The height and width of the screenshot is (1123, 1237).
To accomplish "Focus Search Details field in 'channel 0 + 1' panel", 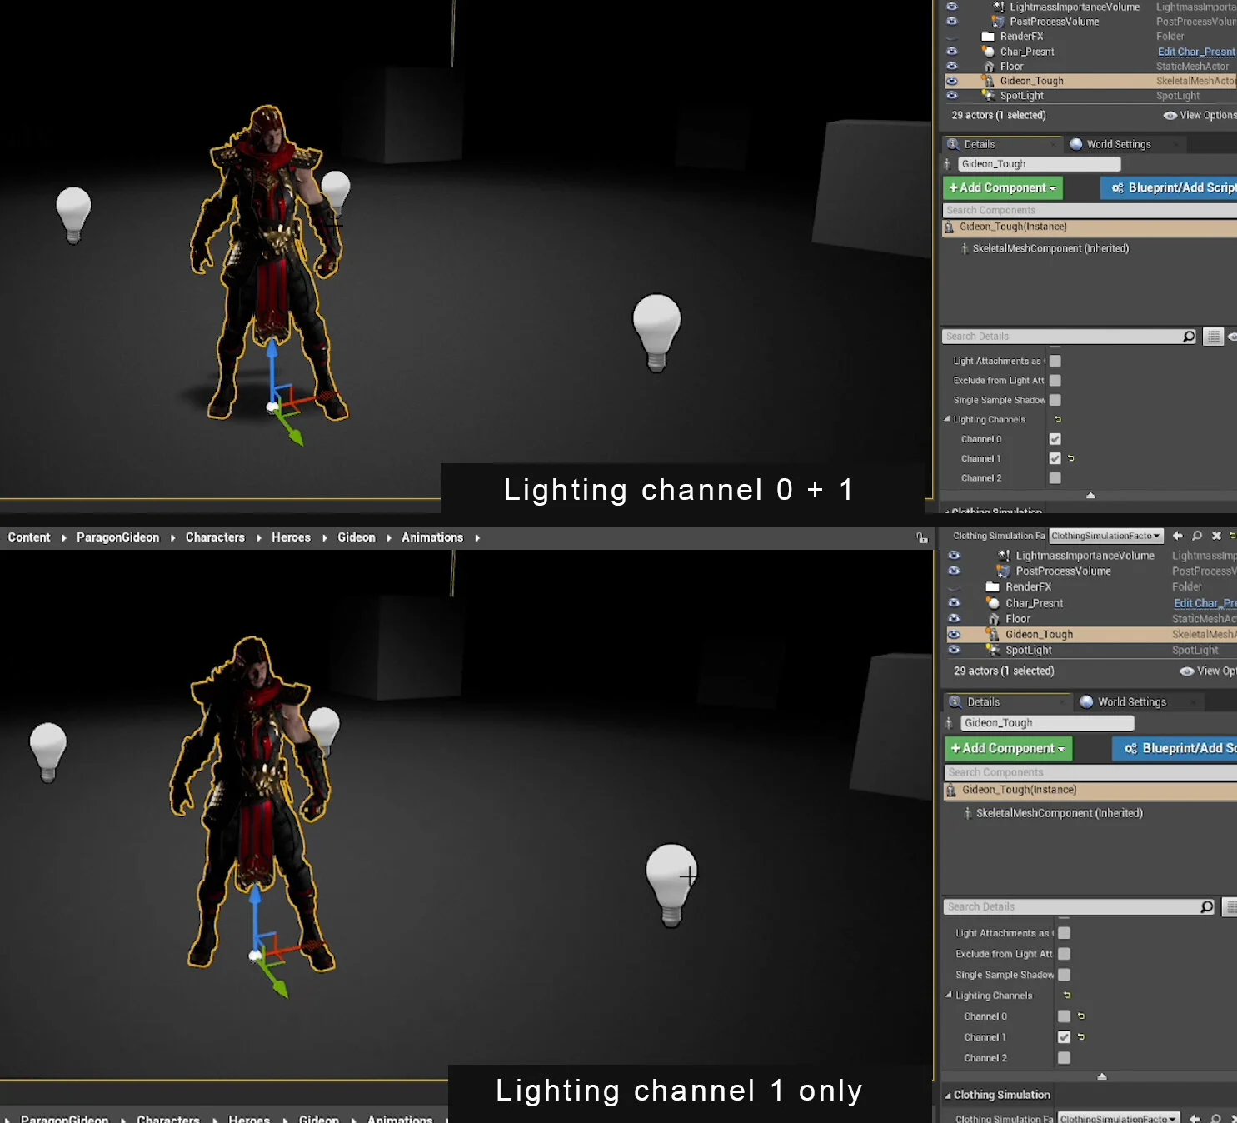I will (1062, 337).
